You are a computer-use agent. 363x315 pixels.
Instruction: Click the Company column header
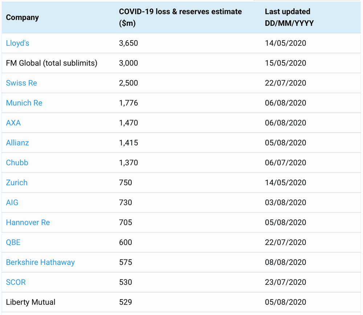(23, 17)
